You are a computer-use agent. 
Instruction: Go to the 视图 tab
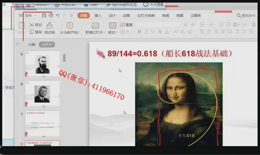tap(180, 16)
